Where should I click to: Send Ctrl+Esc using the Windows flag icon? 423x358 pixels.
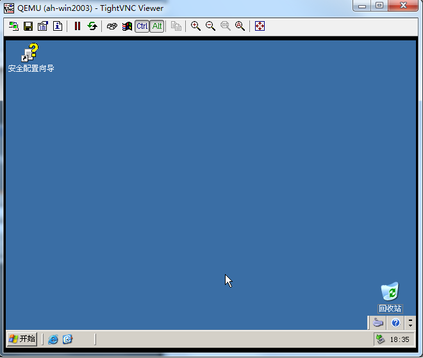[x=127, y=26]
